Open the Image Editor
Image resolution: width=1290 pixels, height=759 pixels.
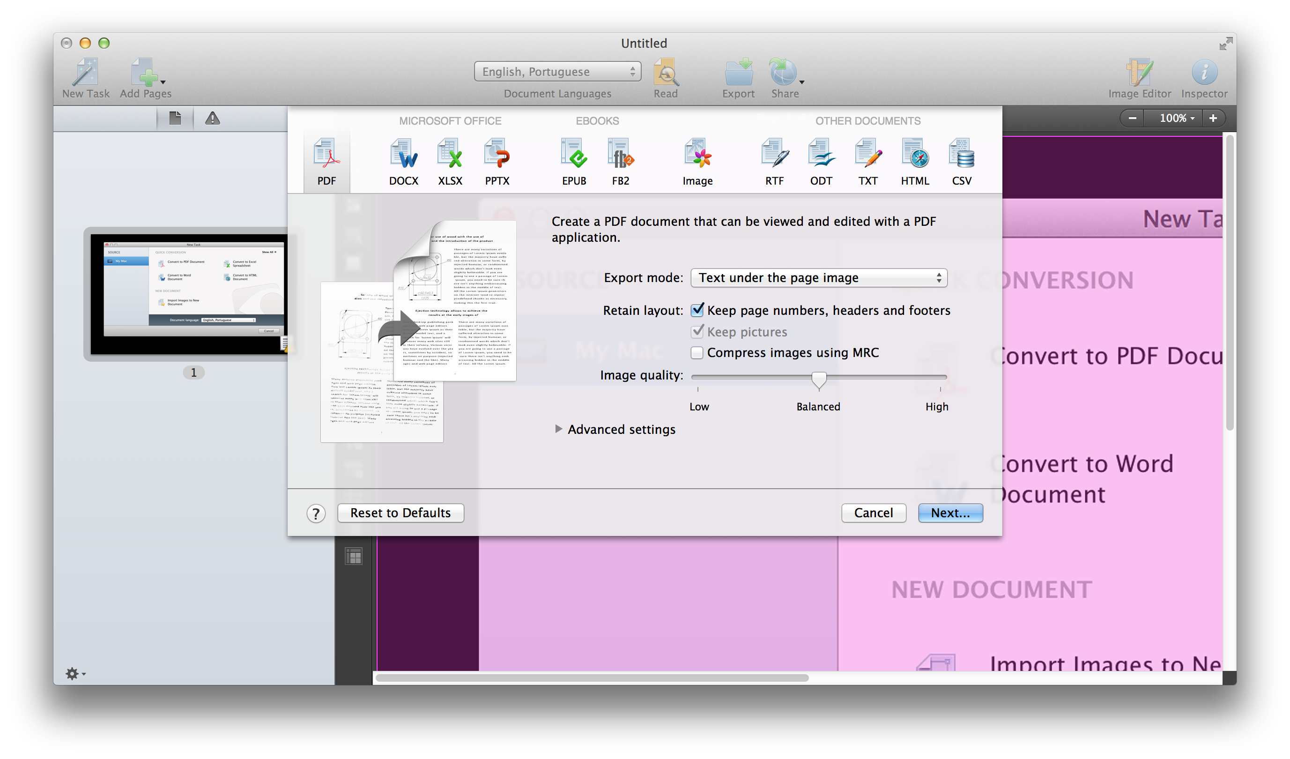click(x=1140, y=78)
